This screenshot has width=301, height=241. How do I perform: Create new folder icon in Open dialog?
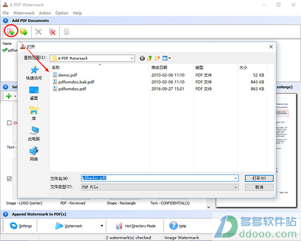[x=157, y=58]
